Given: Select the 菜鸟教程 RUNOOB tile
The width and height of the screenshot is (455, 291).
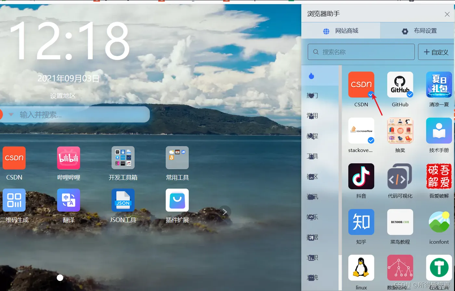Looking at the screenshot, I should (400, 222).
